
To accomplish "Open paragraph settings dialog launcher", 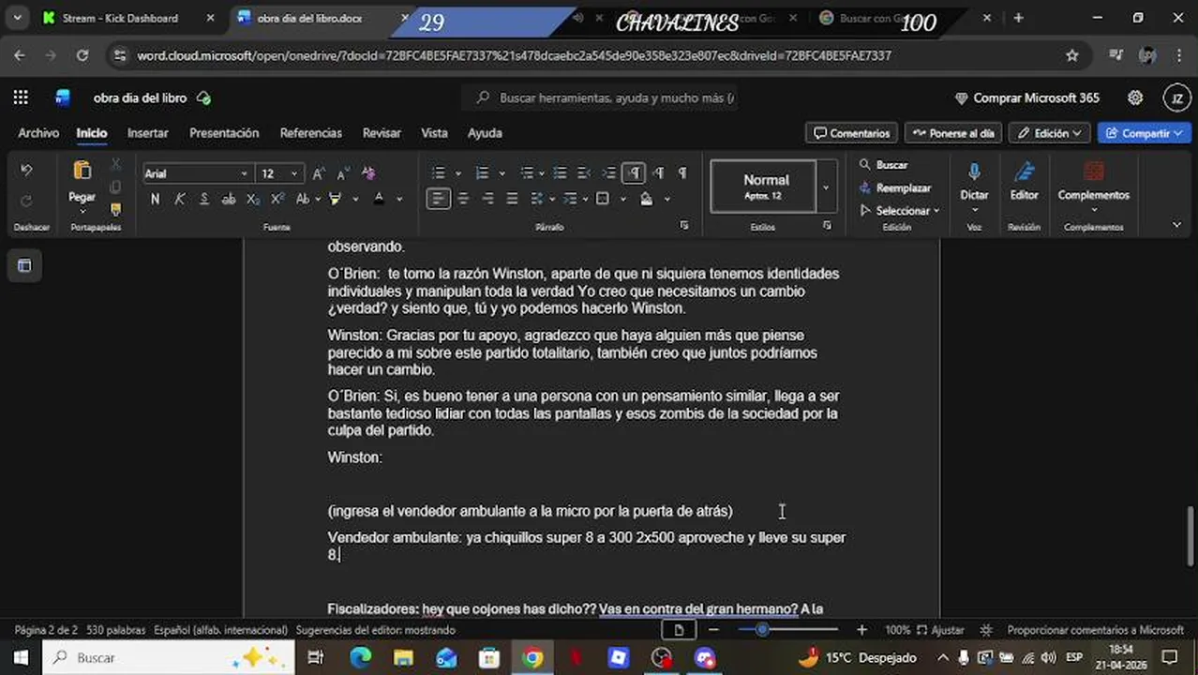I will tap(683, 226).
